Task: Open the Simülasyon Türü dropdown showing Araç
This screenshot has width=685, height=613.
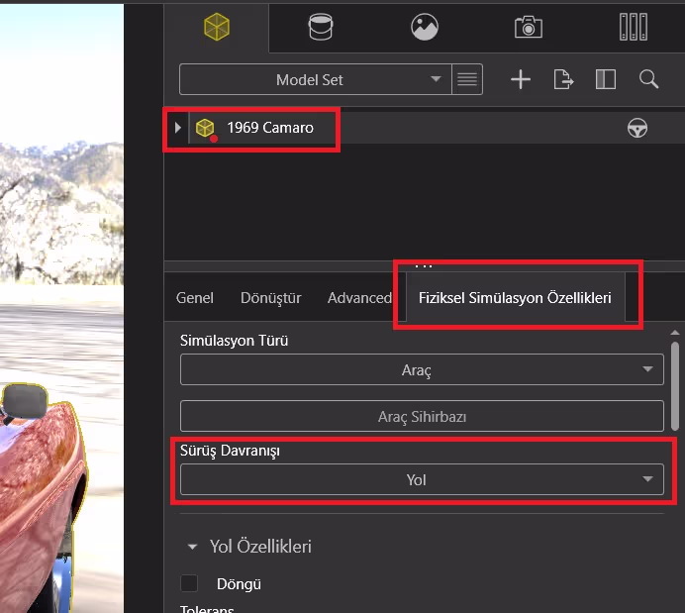Action: click(x=422, y=369)
